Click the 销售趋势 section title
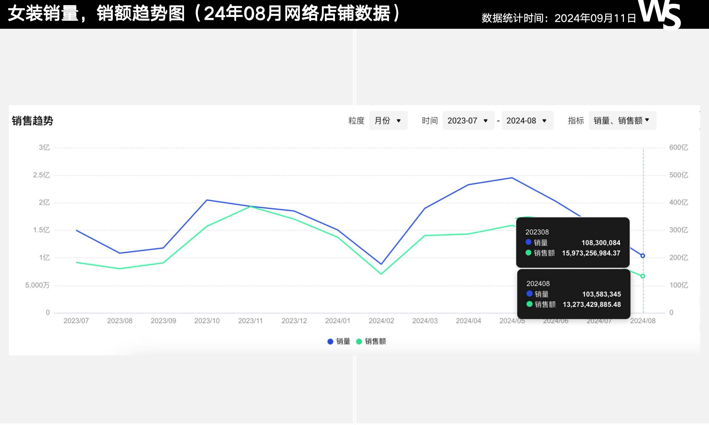Image resolution: width=709 pixels, height=425 pixels. click(x=32, y=121)
